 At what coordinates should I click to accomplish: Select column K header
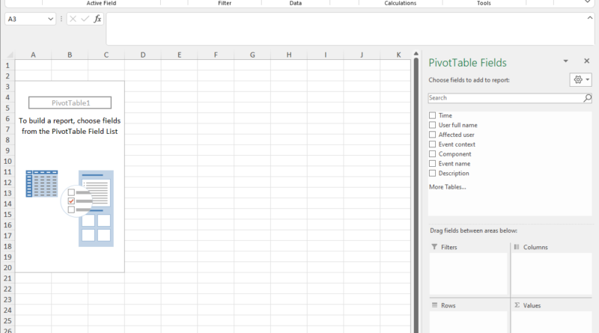click(x=398, y=55)
